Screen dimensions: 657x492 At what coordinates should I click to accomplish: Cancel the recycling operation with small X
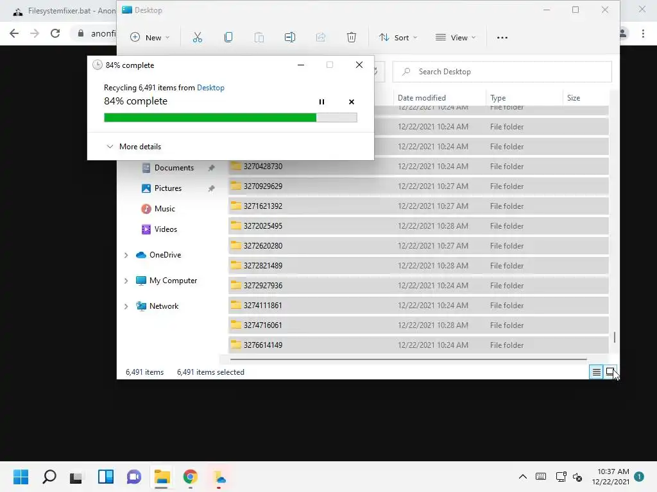352,102
